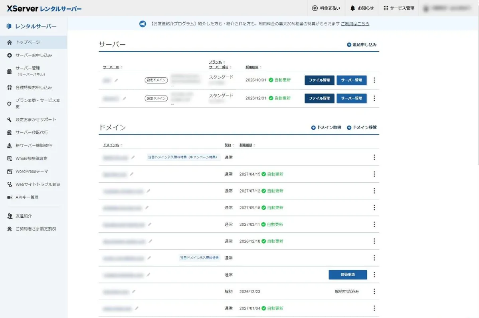Click 自動更新 status on the 2027/09/15 domain

(x=273, y=208)
